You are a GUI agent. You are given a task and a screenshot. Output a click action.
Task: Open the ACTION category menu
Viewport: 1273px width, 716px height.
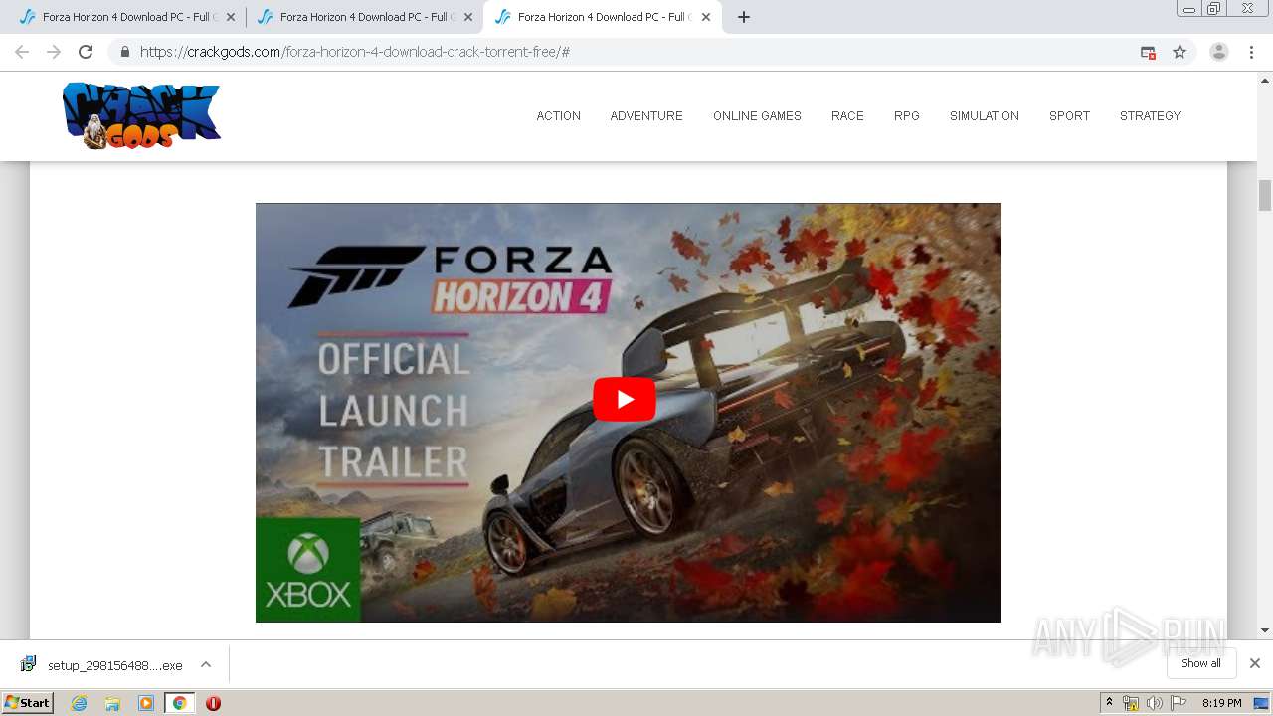pyautogui.click(x=558, y=116)
